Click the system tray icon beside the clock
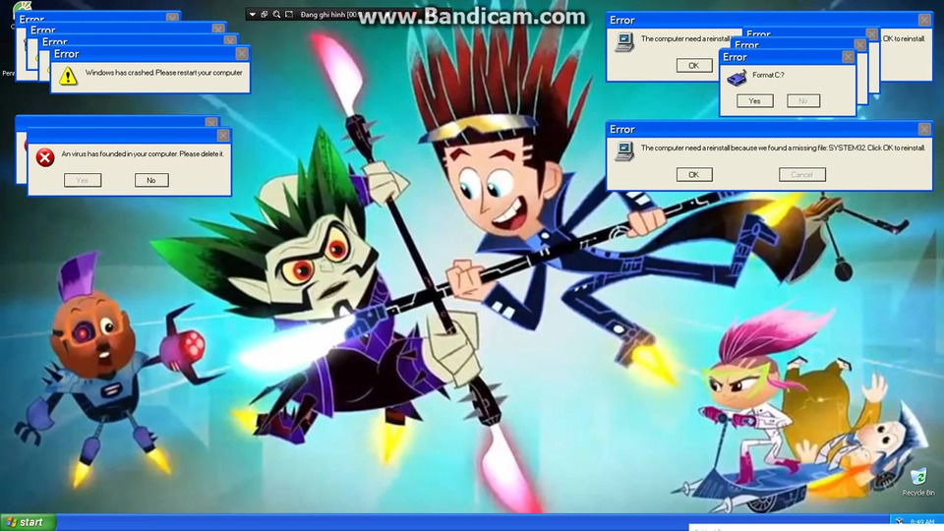The image size is (944, 531). pos(900,521)
